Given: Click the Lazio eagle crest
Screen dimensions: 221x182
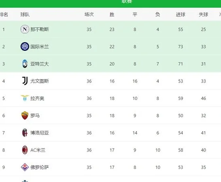Looking at the screenshot, I should click(x=25, y=98).
